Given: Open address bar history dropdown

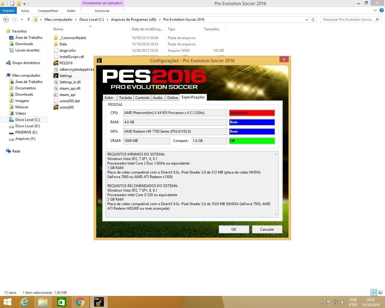Looking at the screenshot, I should click(x=306, y=20).
